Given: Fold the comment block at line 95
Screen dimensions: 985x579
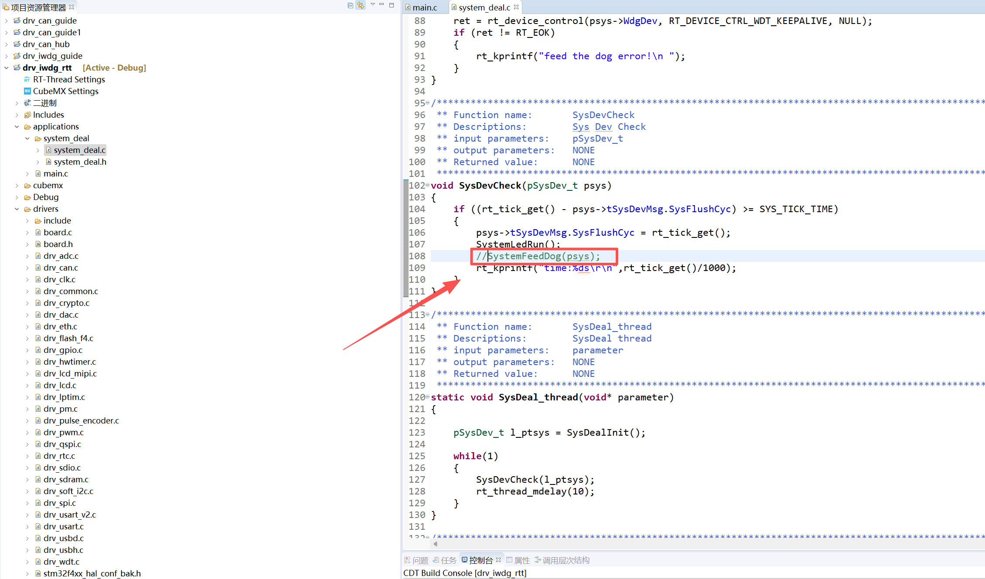Looking at the screenshot, I should tap(427, 103).
